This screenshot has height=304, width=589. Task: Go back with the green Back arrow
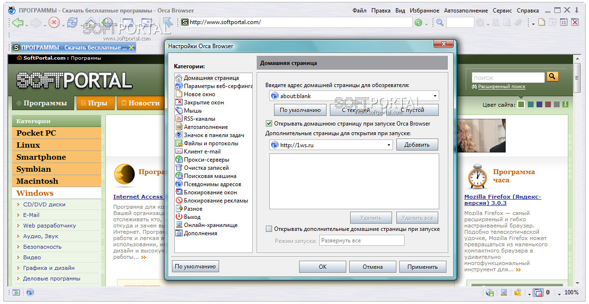point(17,23)
